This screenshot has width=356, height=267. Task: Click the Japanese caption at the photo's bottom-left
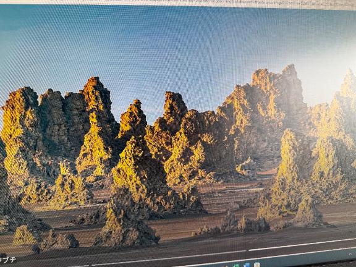point(8,260)
